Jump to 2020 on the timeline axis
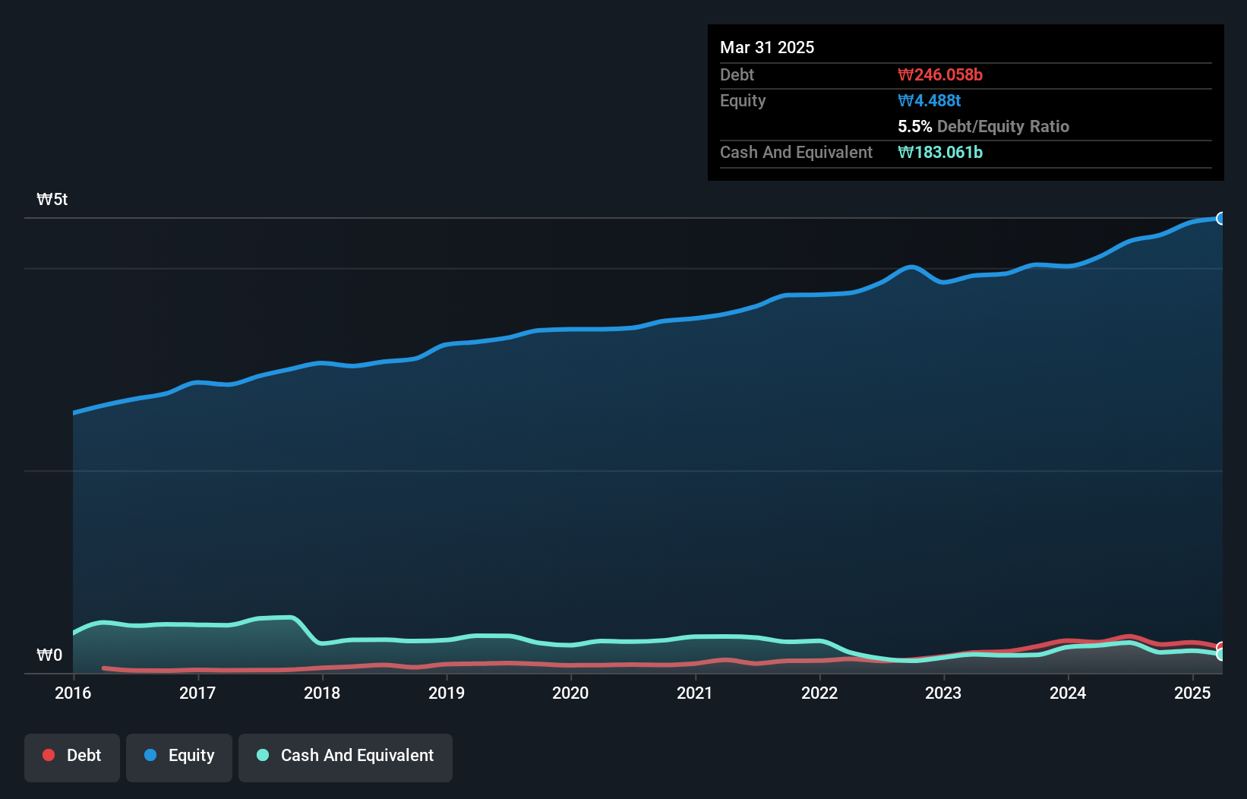The image size is (1247, 799). click(570, 693)
